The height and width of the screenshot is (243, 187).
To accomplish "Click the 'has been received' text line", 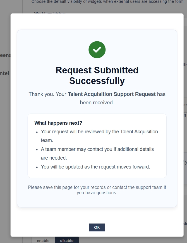I will [97, 102].
